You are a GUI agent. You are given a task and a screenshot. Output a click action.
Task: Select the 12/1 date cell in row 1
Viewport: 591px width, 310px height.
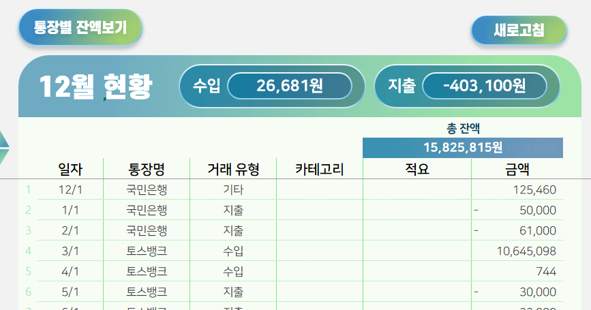pyautogui.click(x=71, y=189)
